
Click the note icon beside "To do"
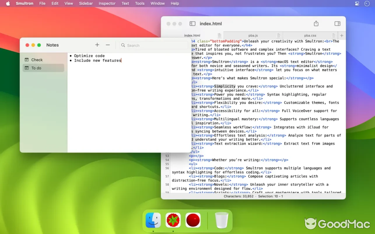(27, 68)
